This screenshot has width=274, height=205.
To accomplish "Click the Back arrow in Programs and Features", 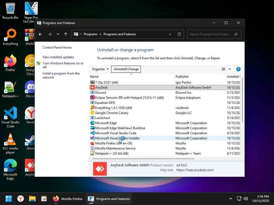I will [40, 34].
